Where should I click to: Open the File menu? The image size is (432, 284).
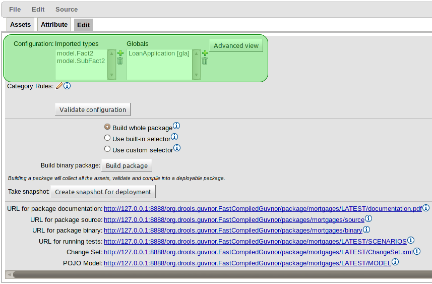[15, 9]
